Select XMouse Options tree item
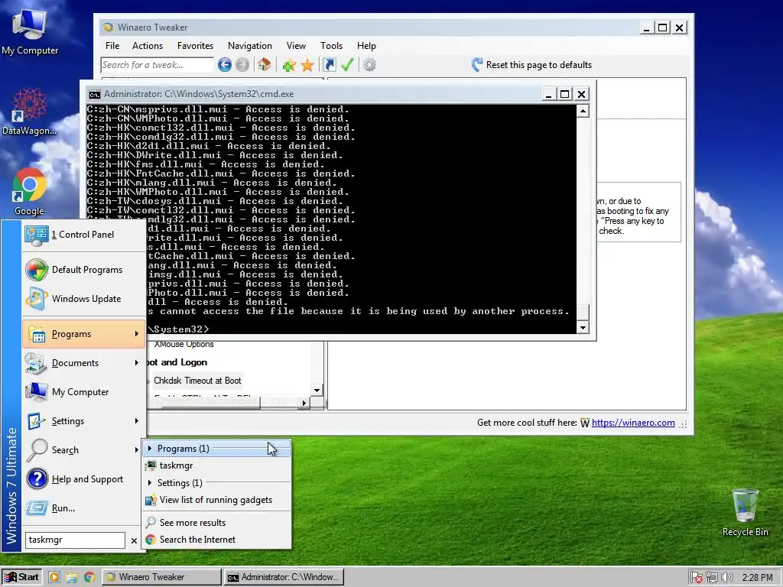Viewport: 783px width, 587px height. pyautogui.click(x=184, y=345)
